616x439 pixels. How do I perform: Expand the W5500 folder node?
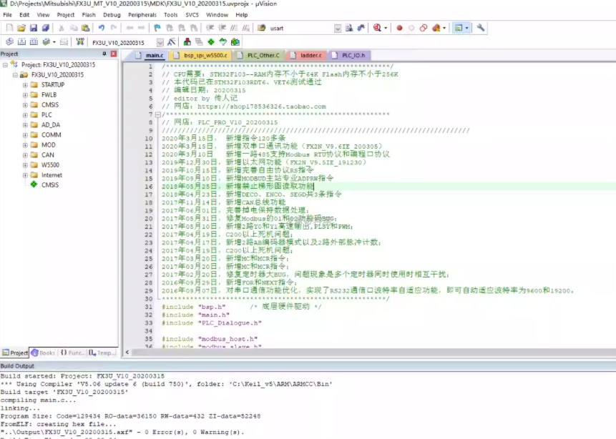coord(24,164)
